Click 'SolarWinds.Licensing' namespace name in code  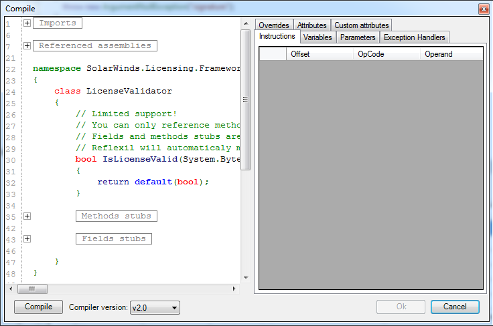tap(140, 68)
